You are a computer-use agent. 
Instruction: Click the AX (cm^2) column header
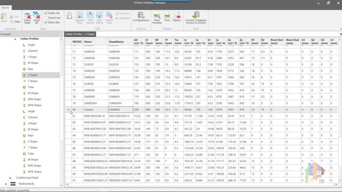(x=139, y=42)
